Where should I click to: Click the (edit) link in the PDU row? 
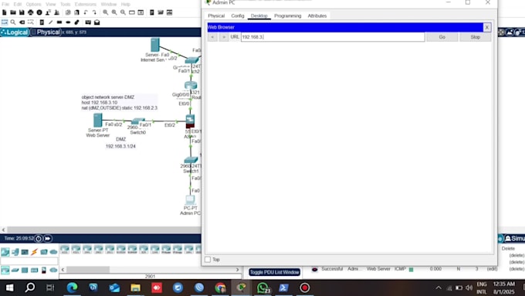[x=492, y=269]
